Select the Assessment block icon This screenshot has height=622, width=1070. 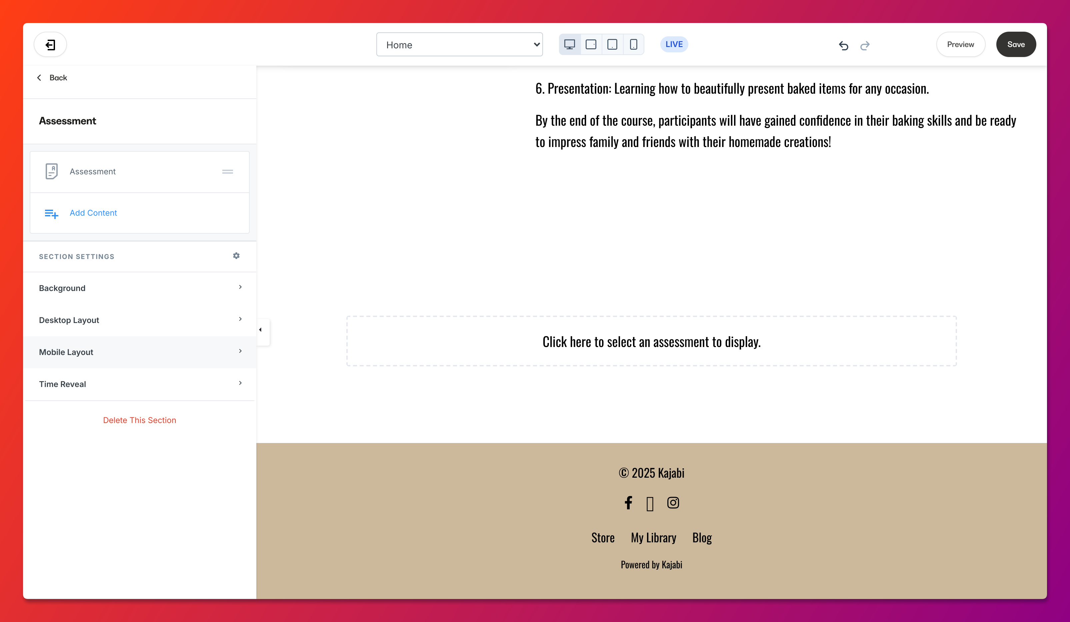[51, 172]
